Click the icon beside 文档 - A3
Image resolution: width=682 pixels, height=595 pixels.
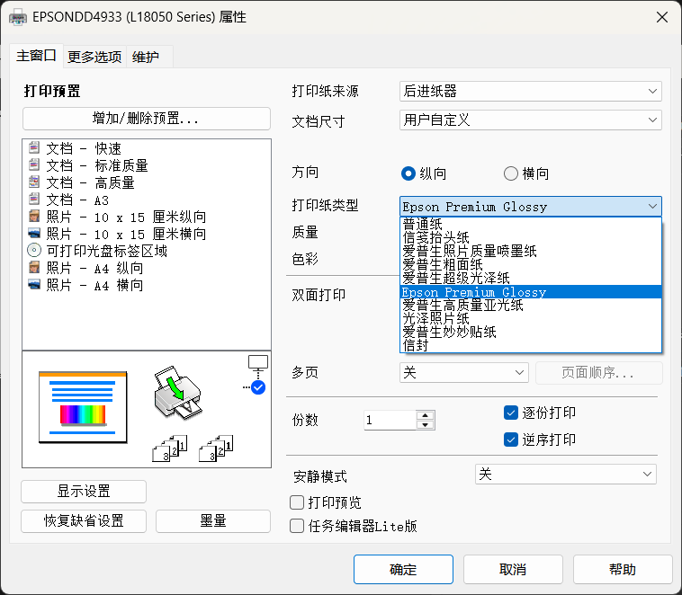tap(34, 200)
